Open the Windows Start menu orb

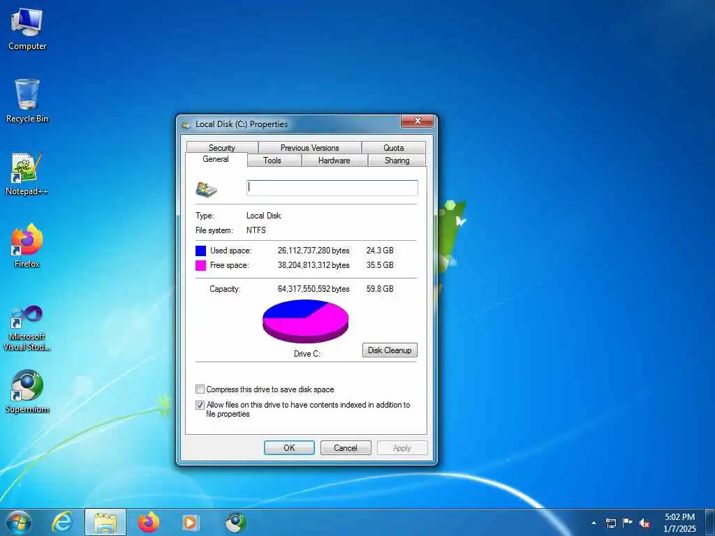19,522
